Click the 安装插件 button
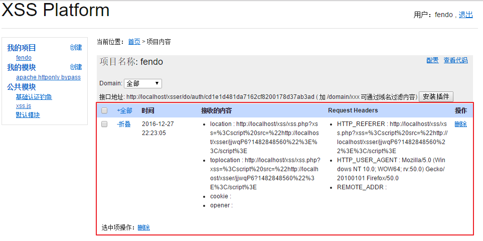 click(x=436, y=96)
